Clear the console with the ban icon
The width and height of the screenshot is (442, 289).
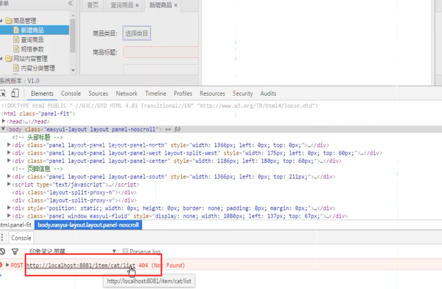(2, 251)
